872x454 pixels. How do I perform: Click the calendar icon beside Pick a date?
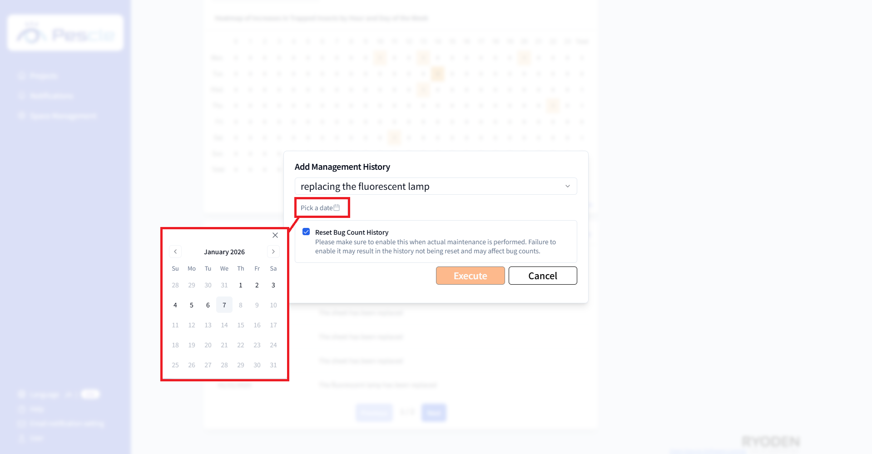pos(337,207)
